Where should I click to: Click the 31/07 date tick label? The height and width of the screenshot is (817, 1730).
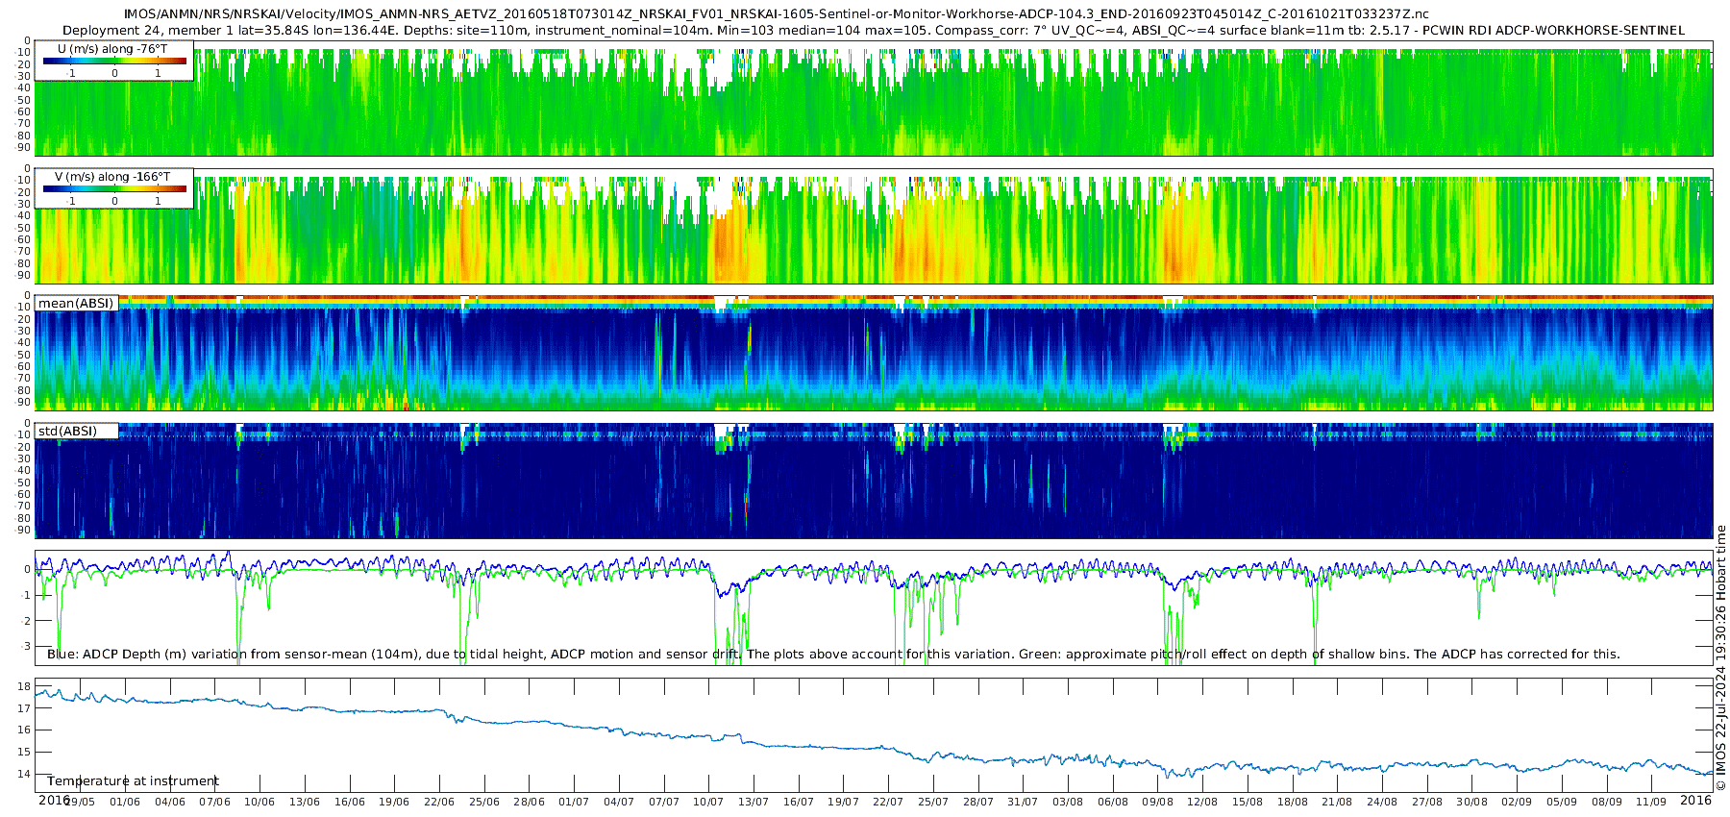[1023, 802]
